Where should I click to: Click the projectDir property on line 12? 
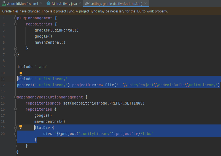pyautogui.click(x=83, y=85)
